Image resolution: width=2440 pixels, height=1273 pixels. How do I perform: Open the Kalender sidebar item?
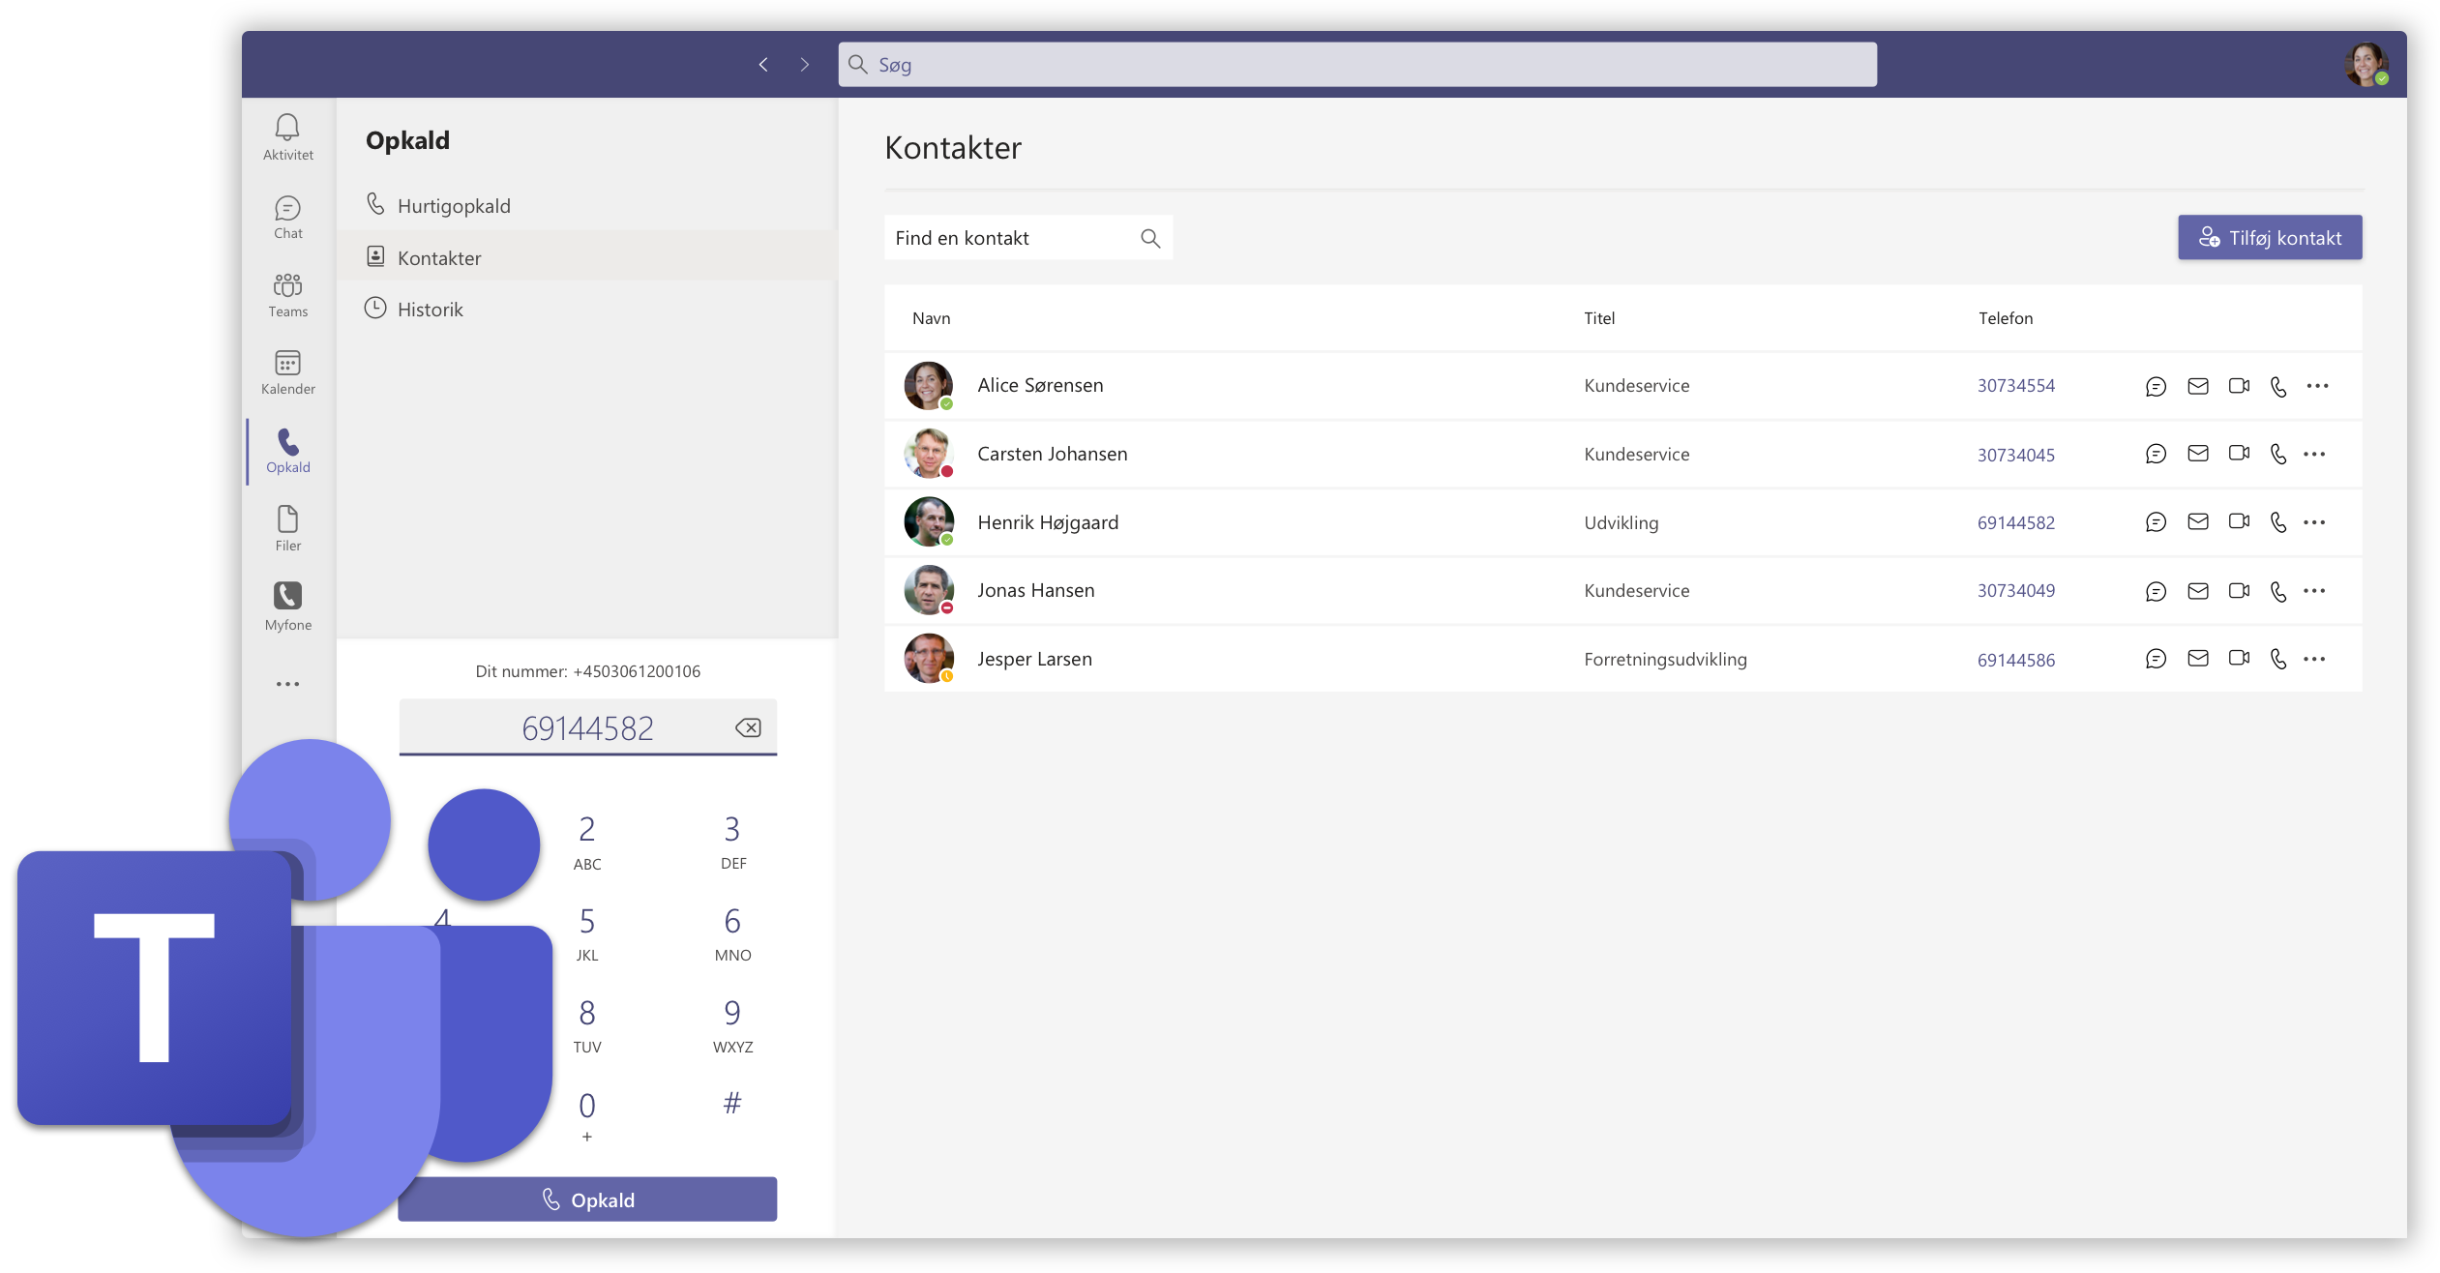pos(287,372)
